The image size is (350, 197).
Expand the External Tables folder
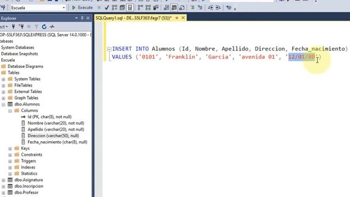(x=3, y=91)
